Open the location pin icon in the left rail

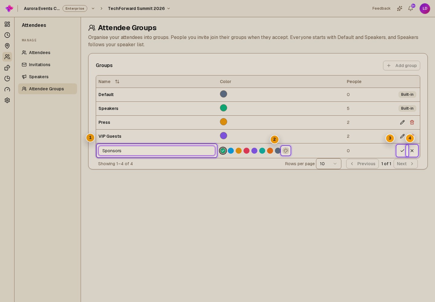click(7, 46)
